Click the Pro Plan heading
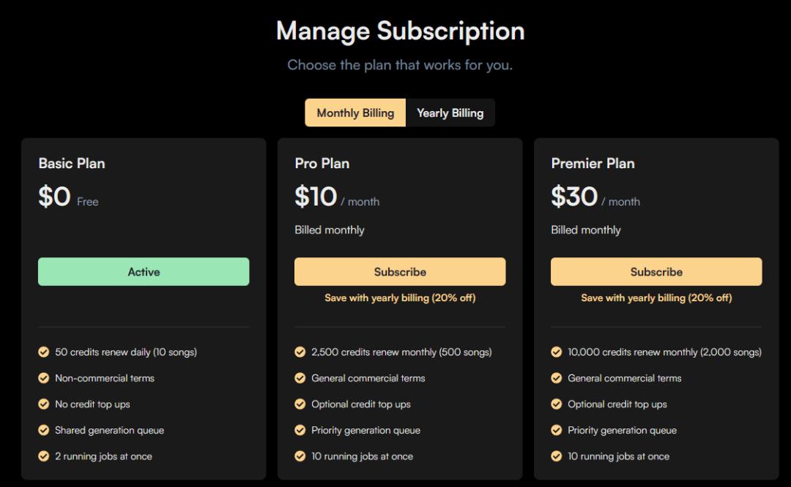 pos(322,164)
